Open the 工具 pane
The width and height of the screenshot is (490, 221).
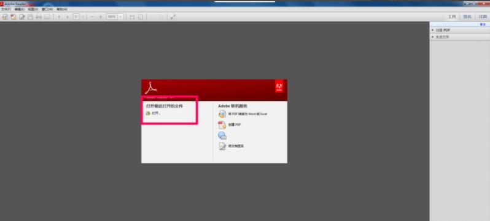coord(452,17)
